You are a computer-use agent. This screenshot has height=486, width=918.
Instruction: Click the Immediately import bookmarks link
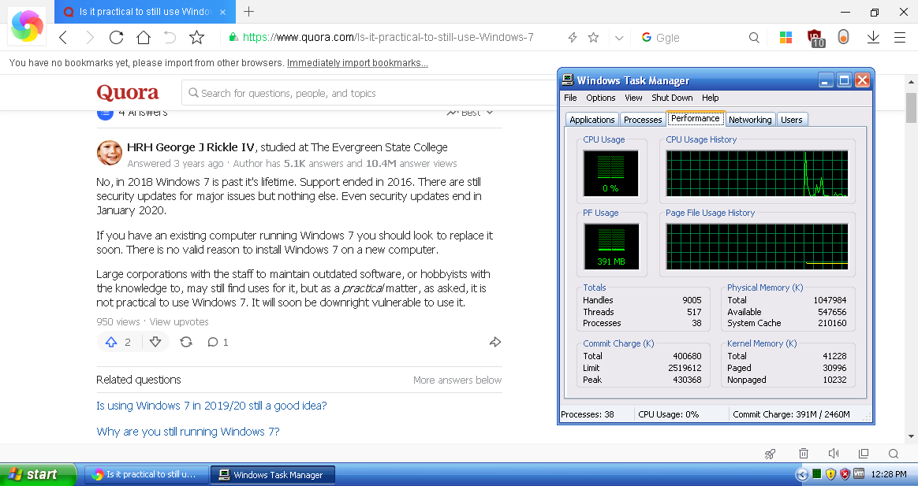[x=357, y=62]
